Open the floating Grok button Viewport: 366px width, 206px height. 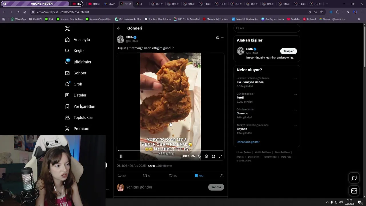(354, 178)
